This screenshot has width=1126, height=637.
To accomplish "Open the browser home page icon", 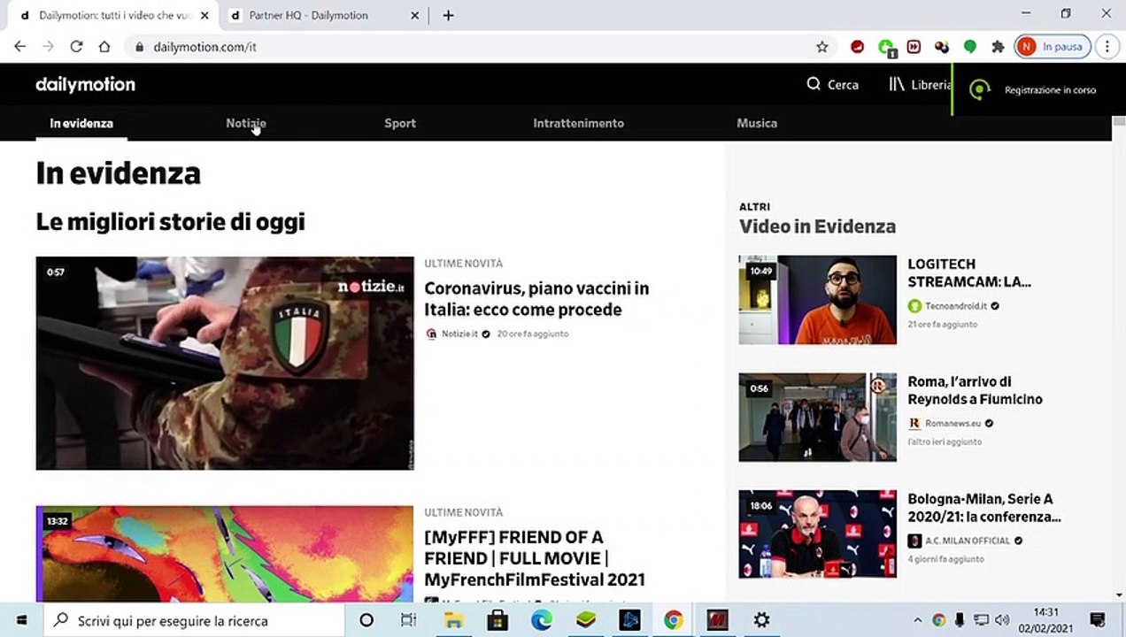I will pyautogui.click(x=104, y=47).
